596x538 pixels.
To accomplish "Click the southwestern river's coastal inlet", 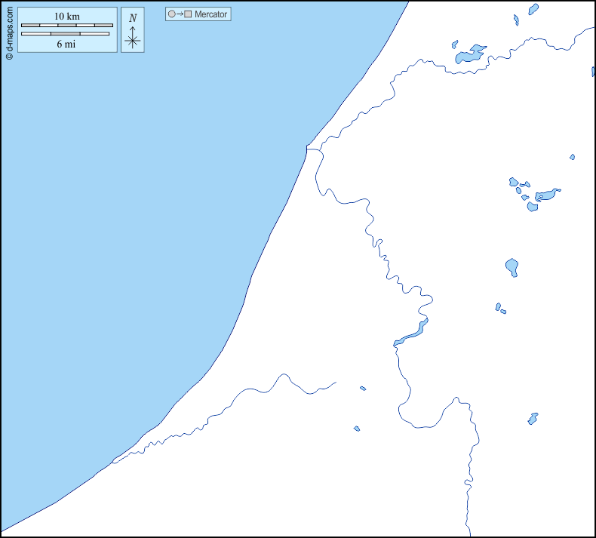I will (x=117, y=460).
